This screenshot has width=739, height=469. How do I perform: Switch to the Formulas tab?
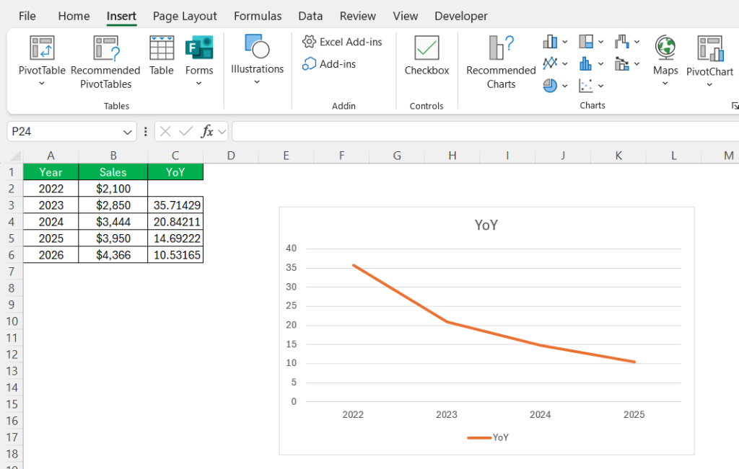pos(258,15)
